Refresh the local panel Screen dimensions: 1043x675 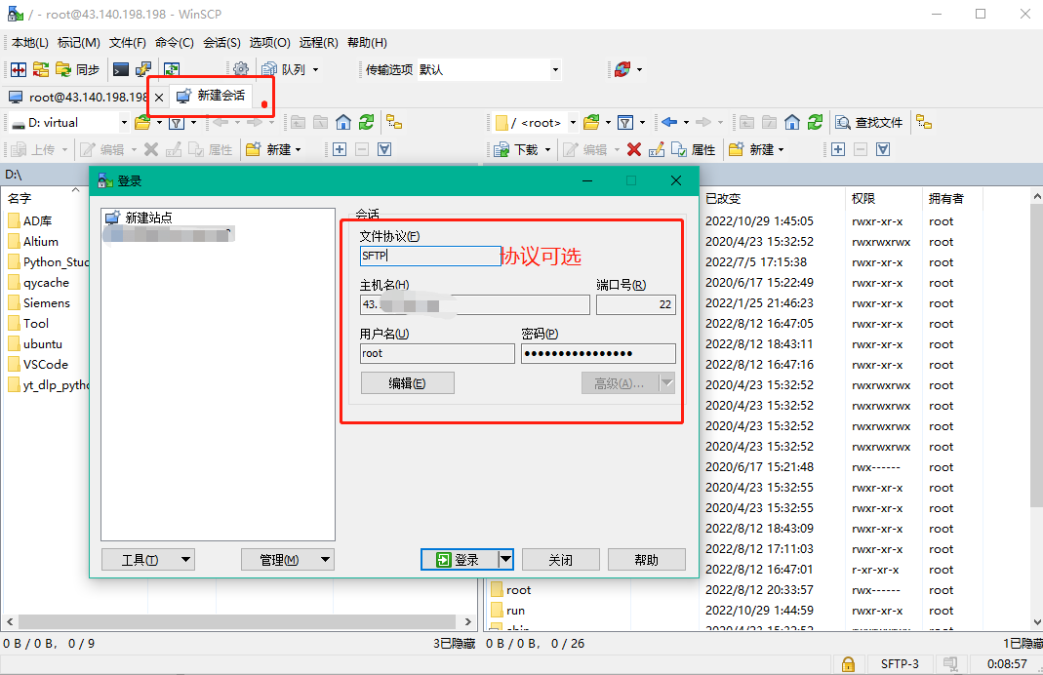366,122
